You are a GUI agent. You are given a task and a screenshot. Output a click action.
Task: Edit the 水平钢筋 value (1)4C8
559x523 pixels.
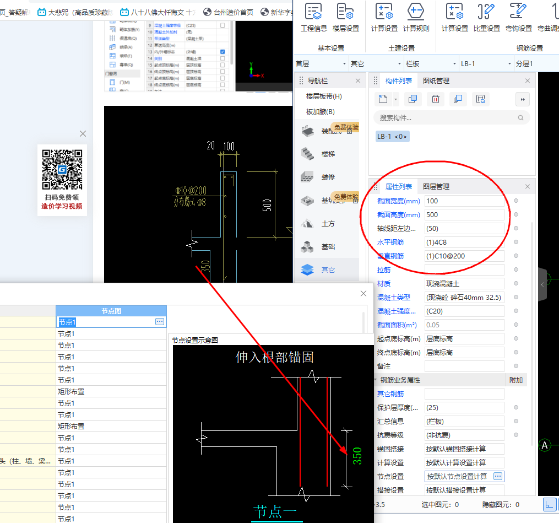[x=464, y=242]
